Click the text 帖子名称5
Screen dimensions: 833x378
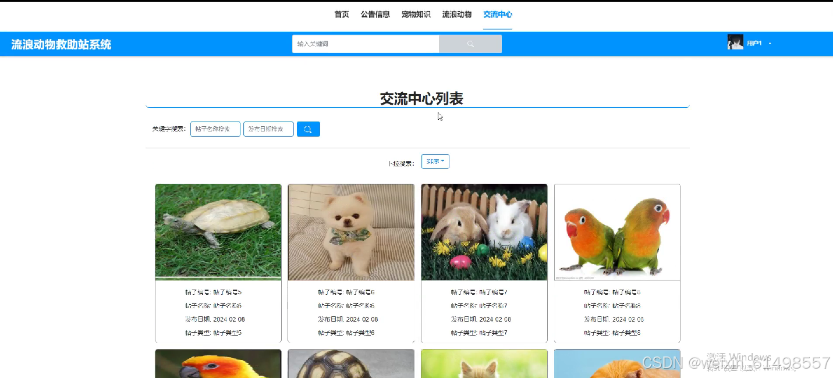(228, 306)
